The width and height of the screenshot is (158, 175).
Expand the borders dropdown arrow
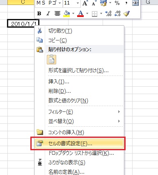[x=101, y=14]
